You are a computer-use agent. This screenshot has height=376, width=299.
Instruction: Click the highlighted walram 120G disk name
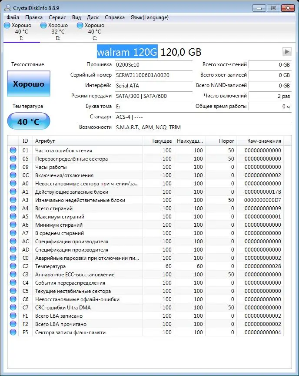pos(127,52)
